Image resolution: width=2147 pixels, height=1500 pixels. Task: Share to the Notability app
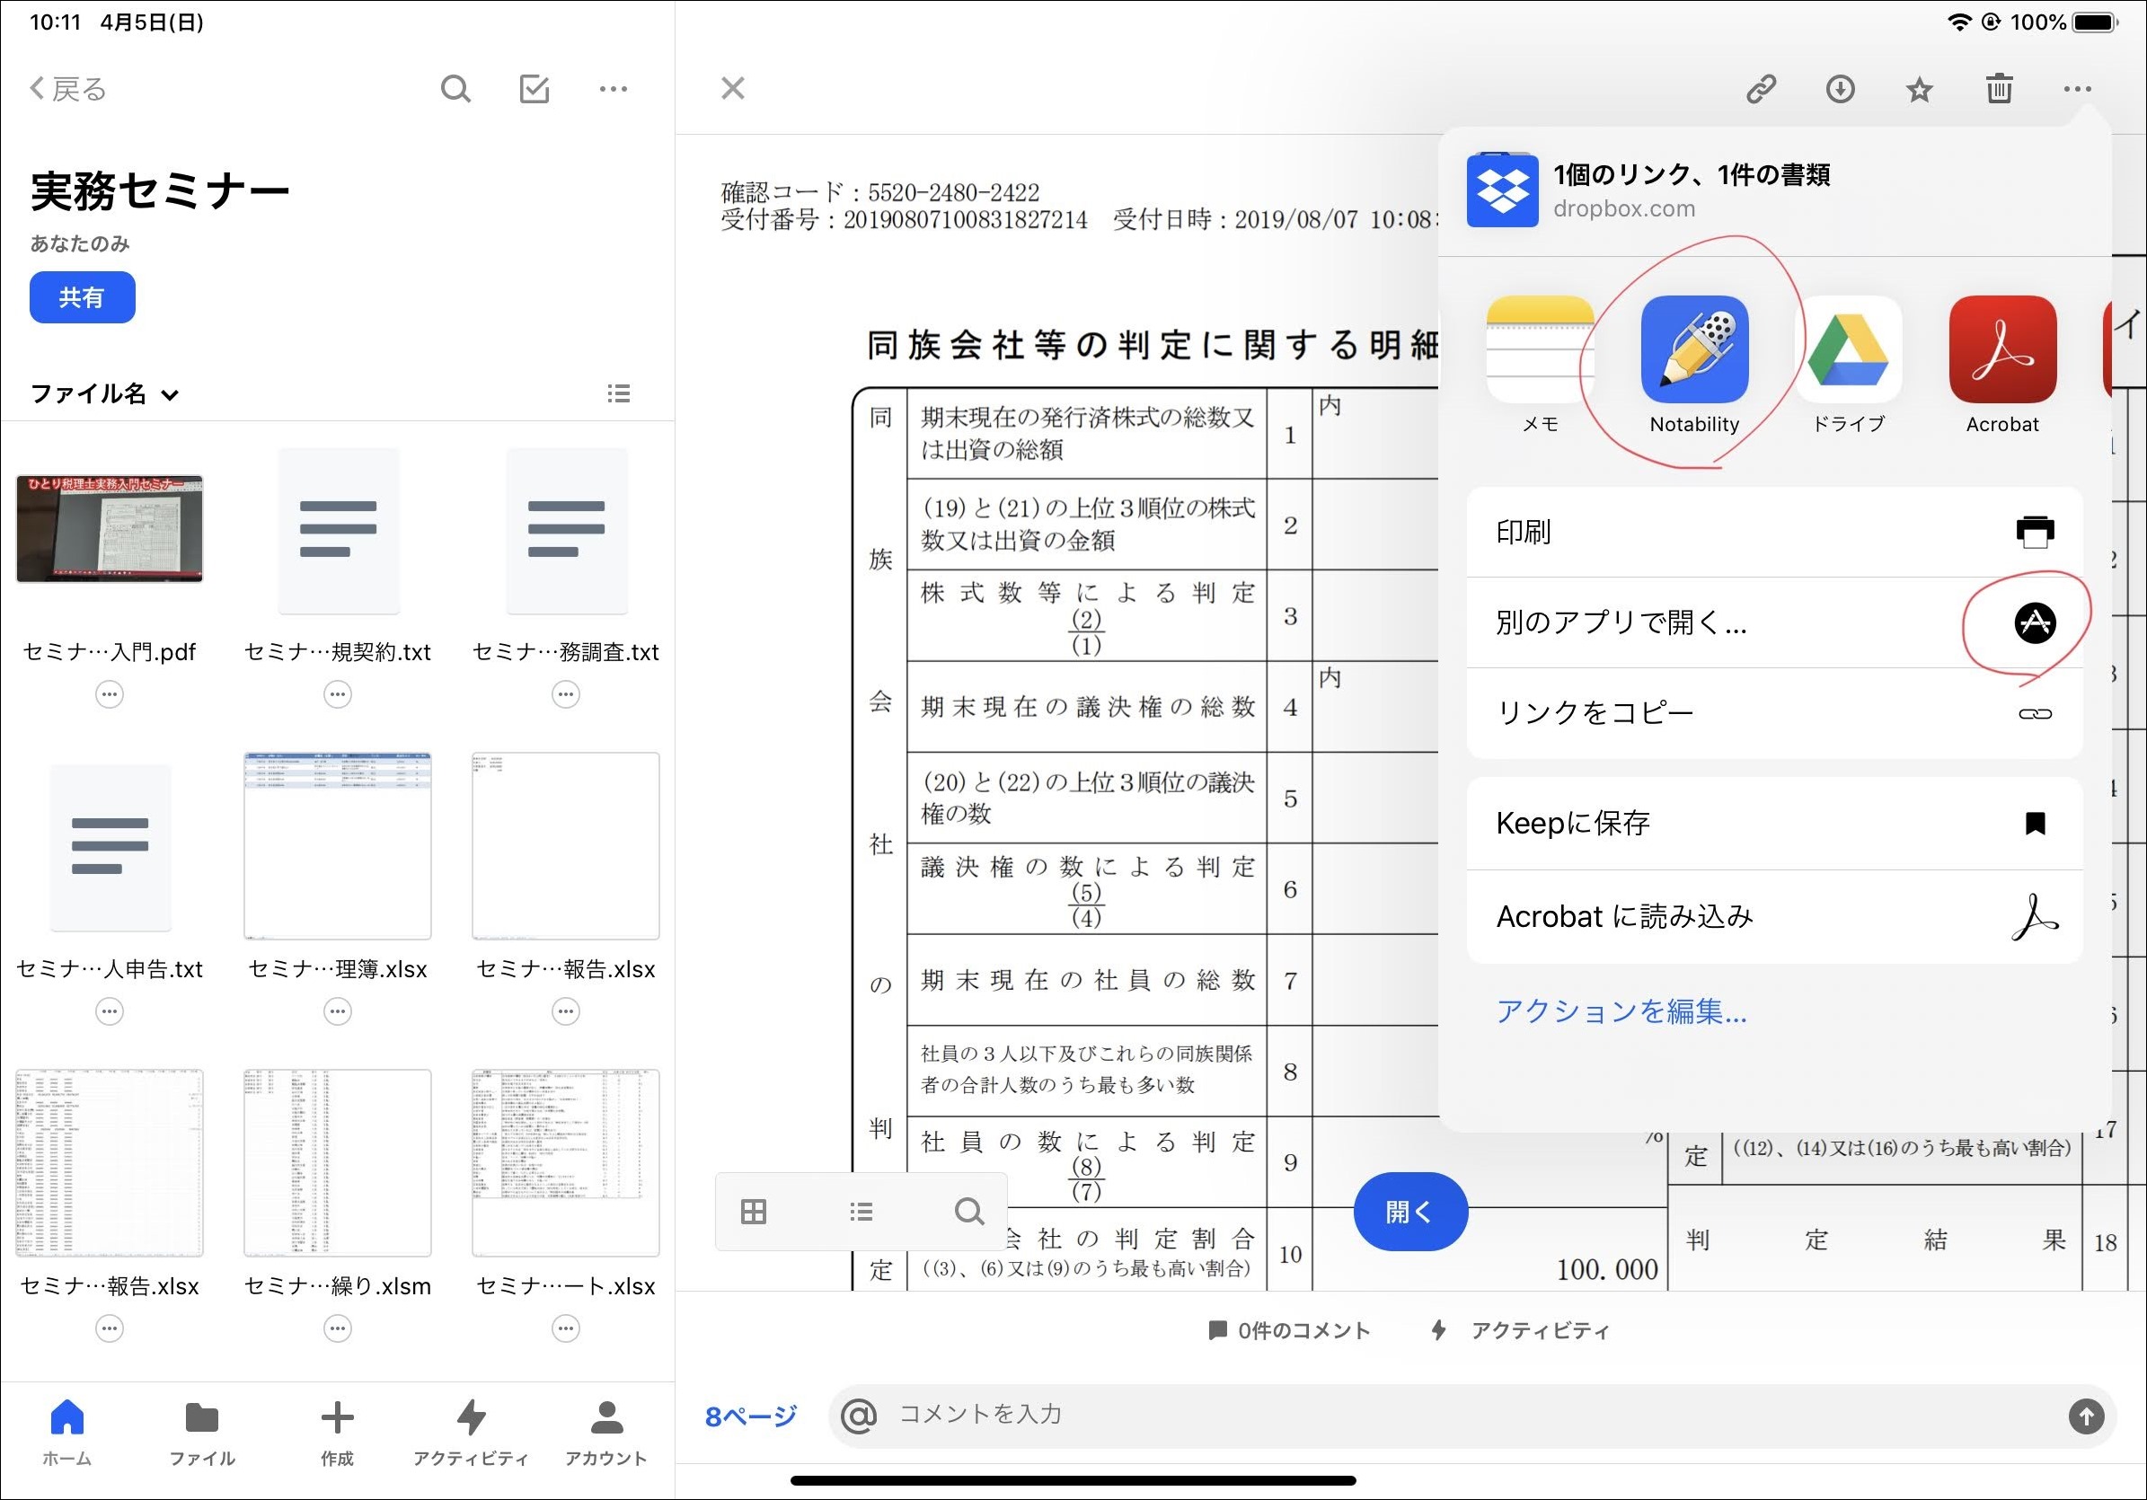[x=1694, y=366]
